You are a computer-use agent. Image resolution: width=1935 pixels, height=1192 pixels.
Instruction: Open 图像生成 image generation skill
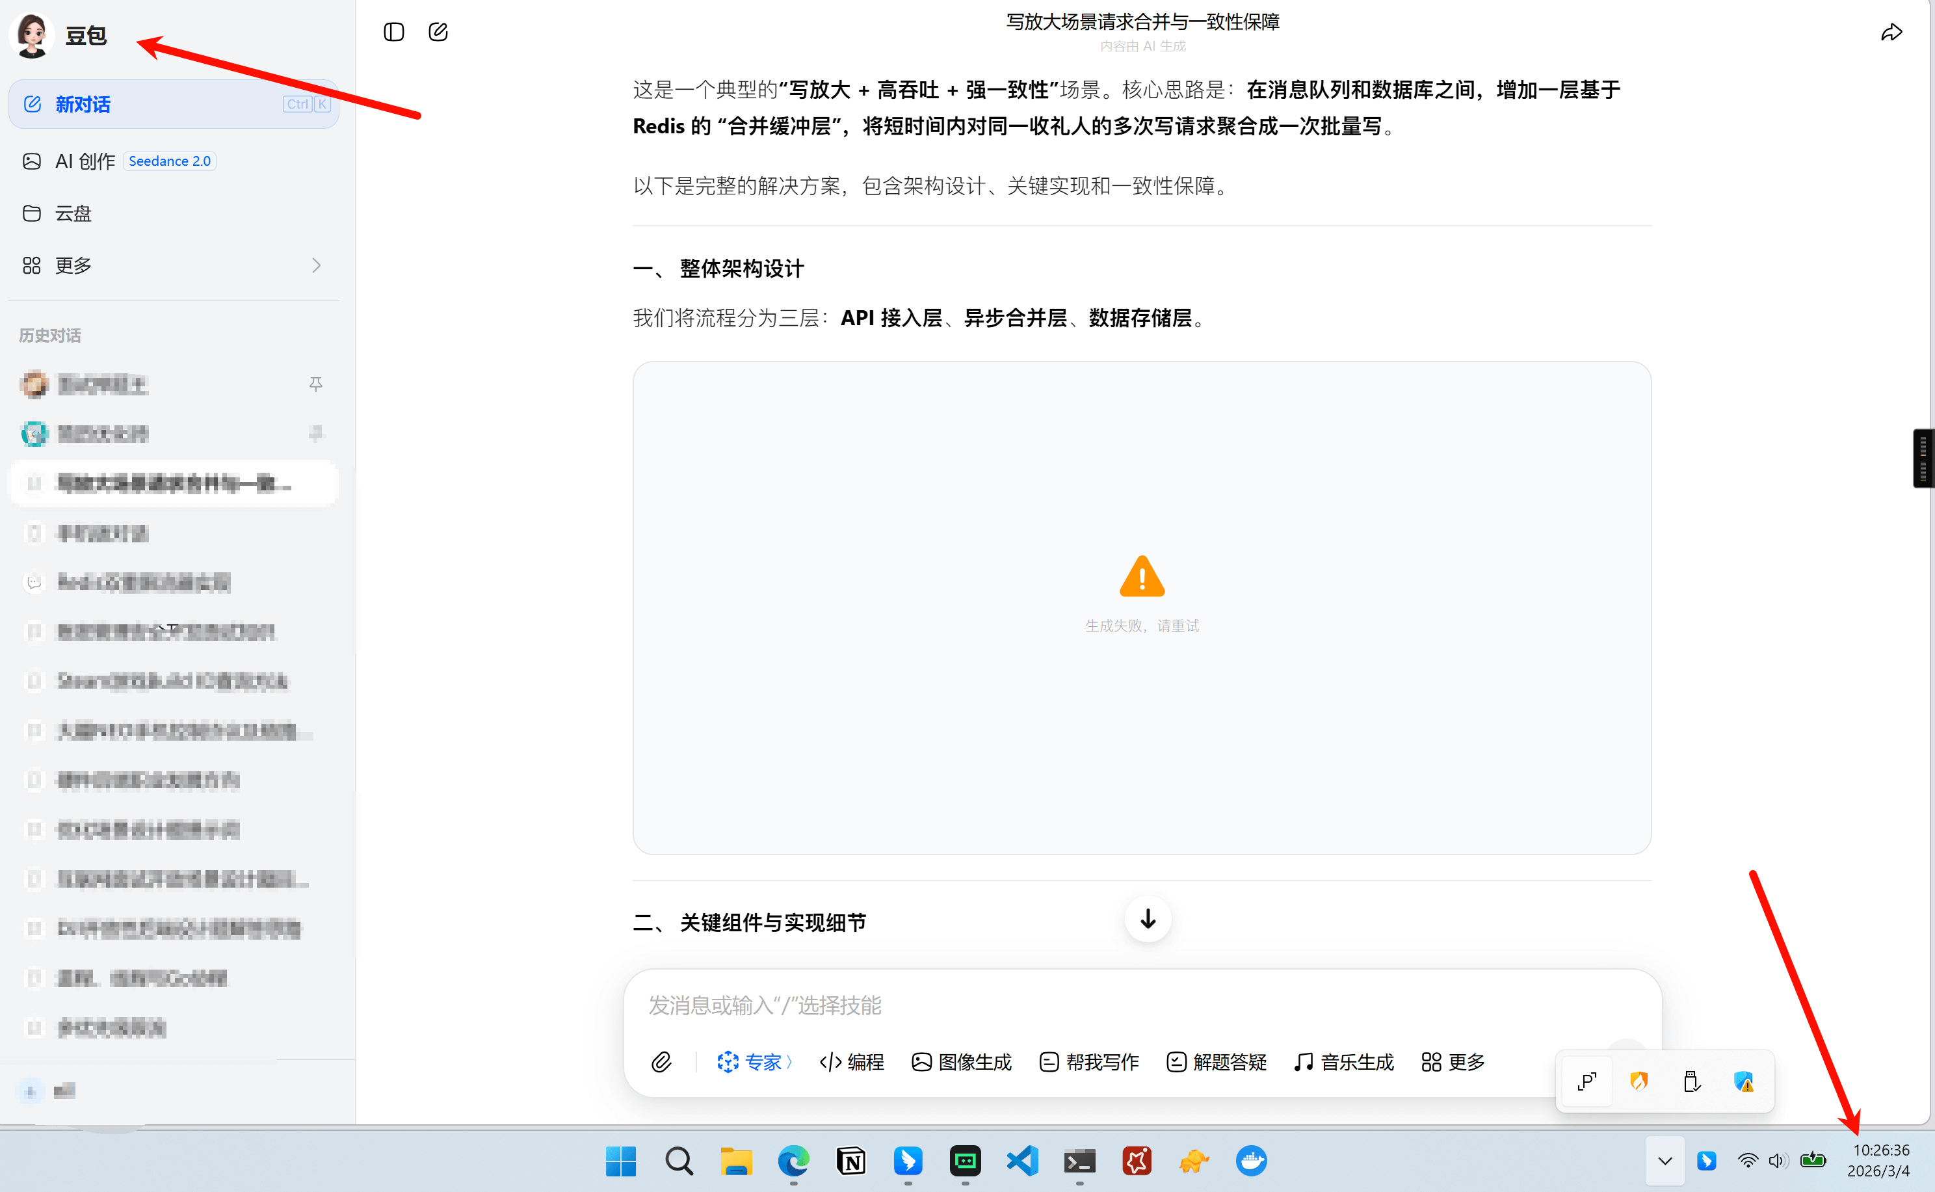click(961, 1062)
